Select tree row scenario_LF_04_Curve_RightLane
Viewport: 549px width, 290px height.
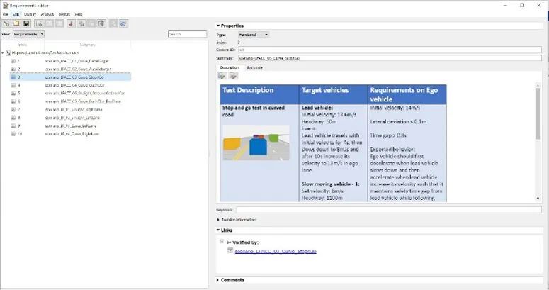(70, 133)
